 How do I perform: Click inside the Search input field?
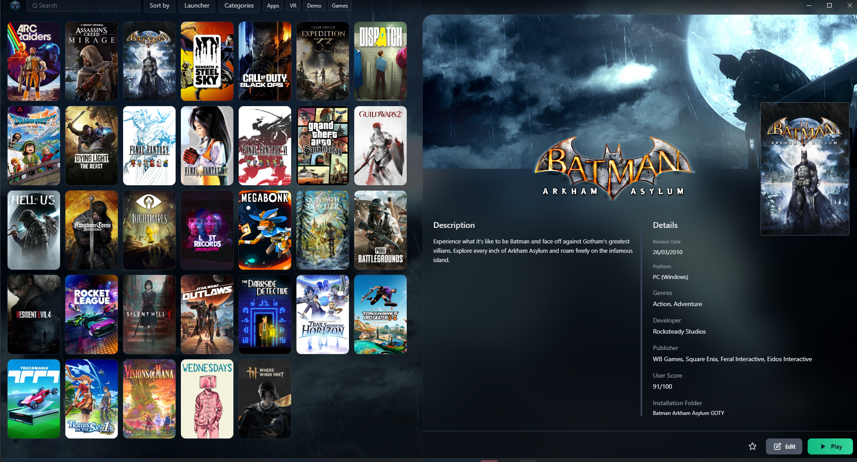[84, 6]
